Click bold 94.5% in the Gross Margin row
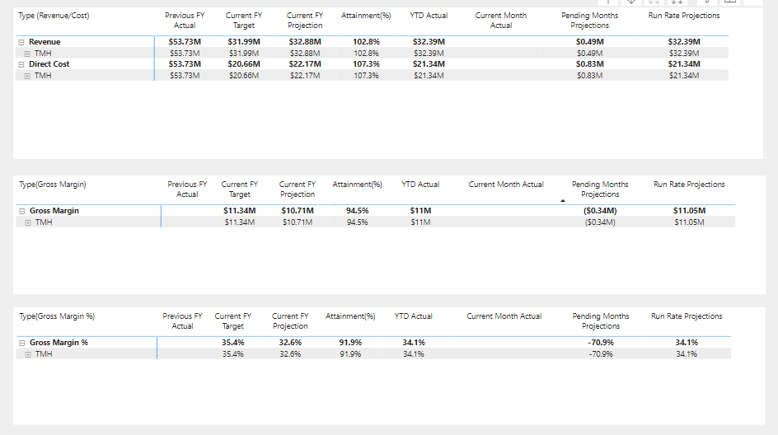The image size is (778, 435). pyautogui.click(x=357, y=211)
